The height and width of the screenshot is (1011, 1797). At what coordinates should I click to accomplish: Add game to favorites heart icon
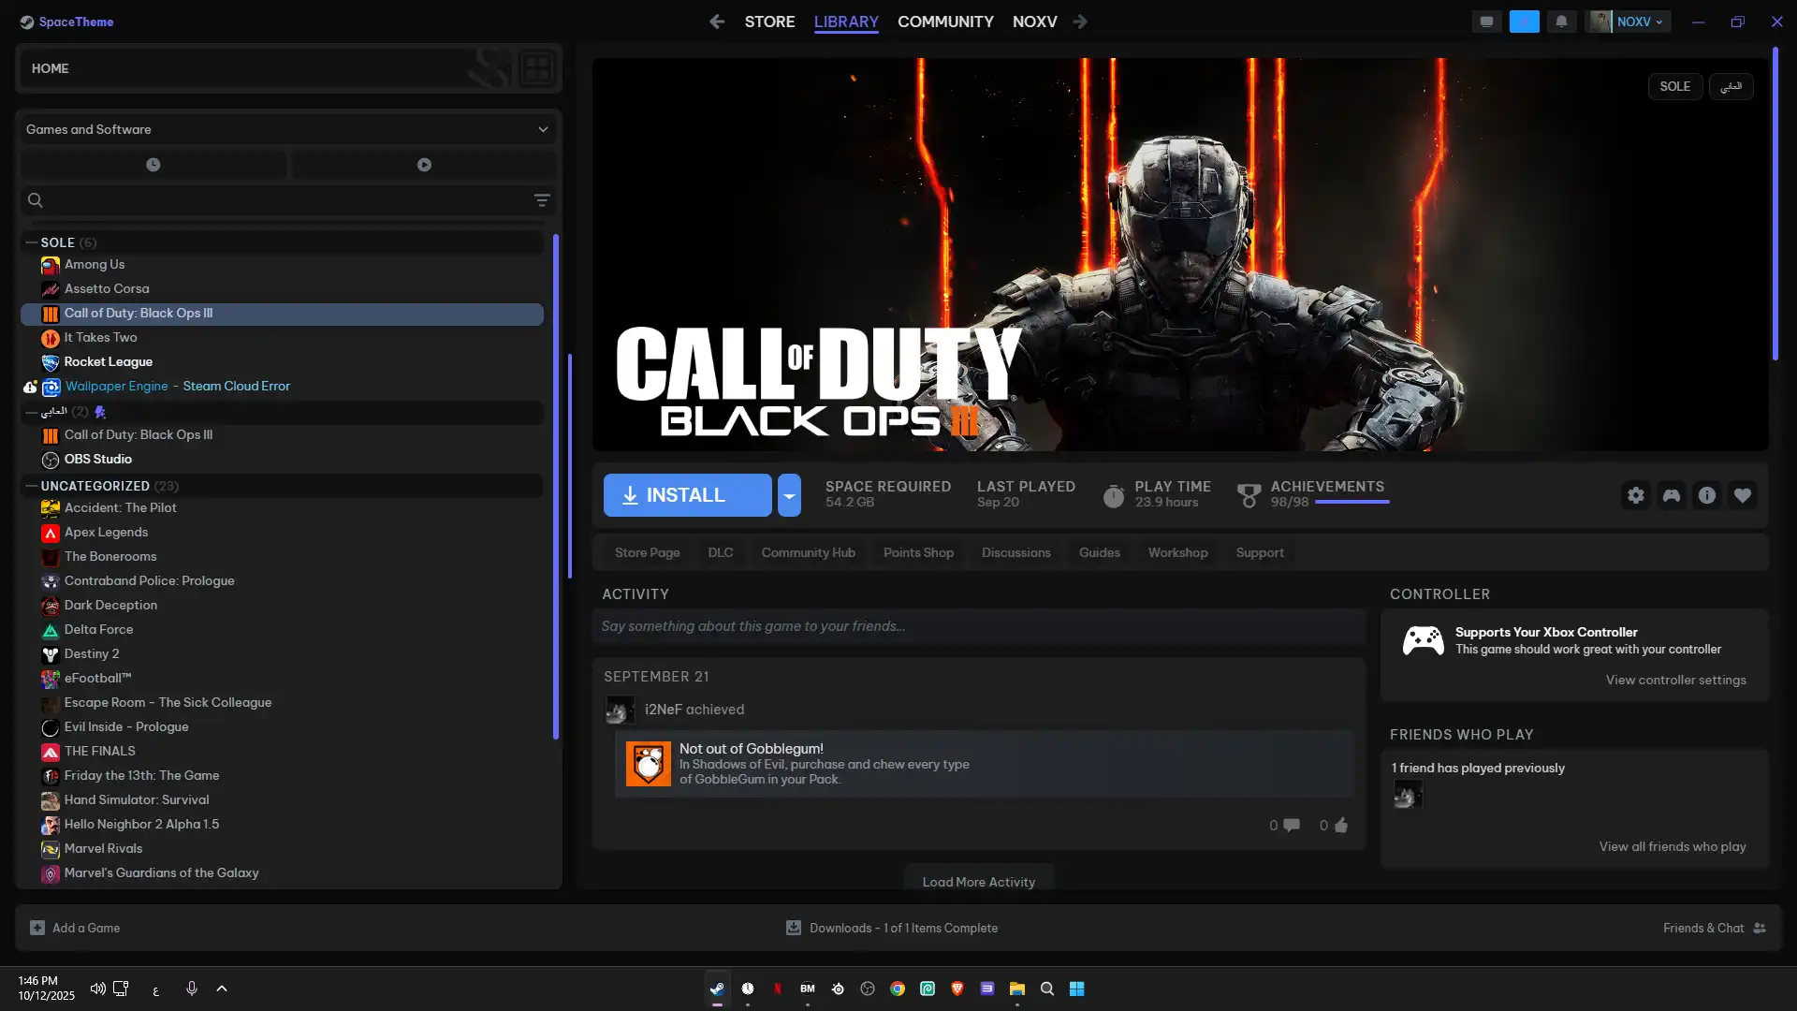click(x=1742, y=495)
